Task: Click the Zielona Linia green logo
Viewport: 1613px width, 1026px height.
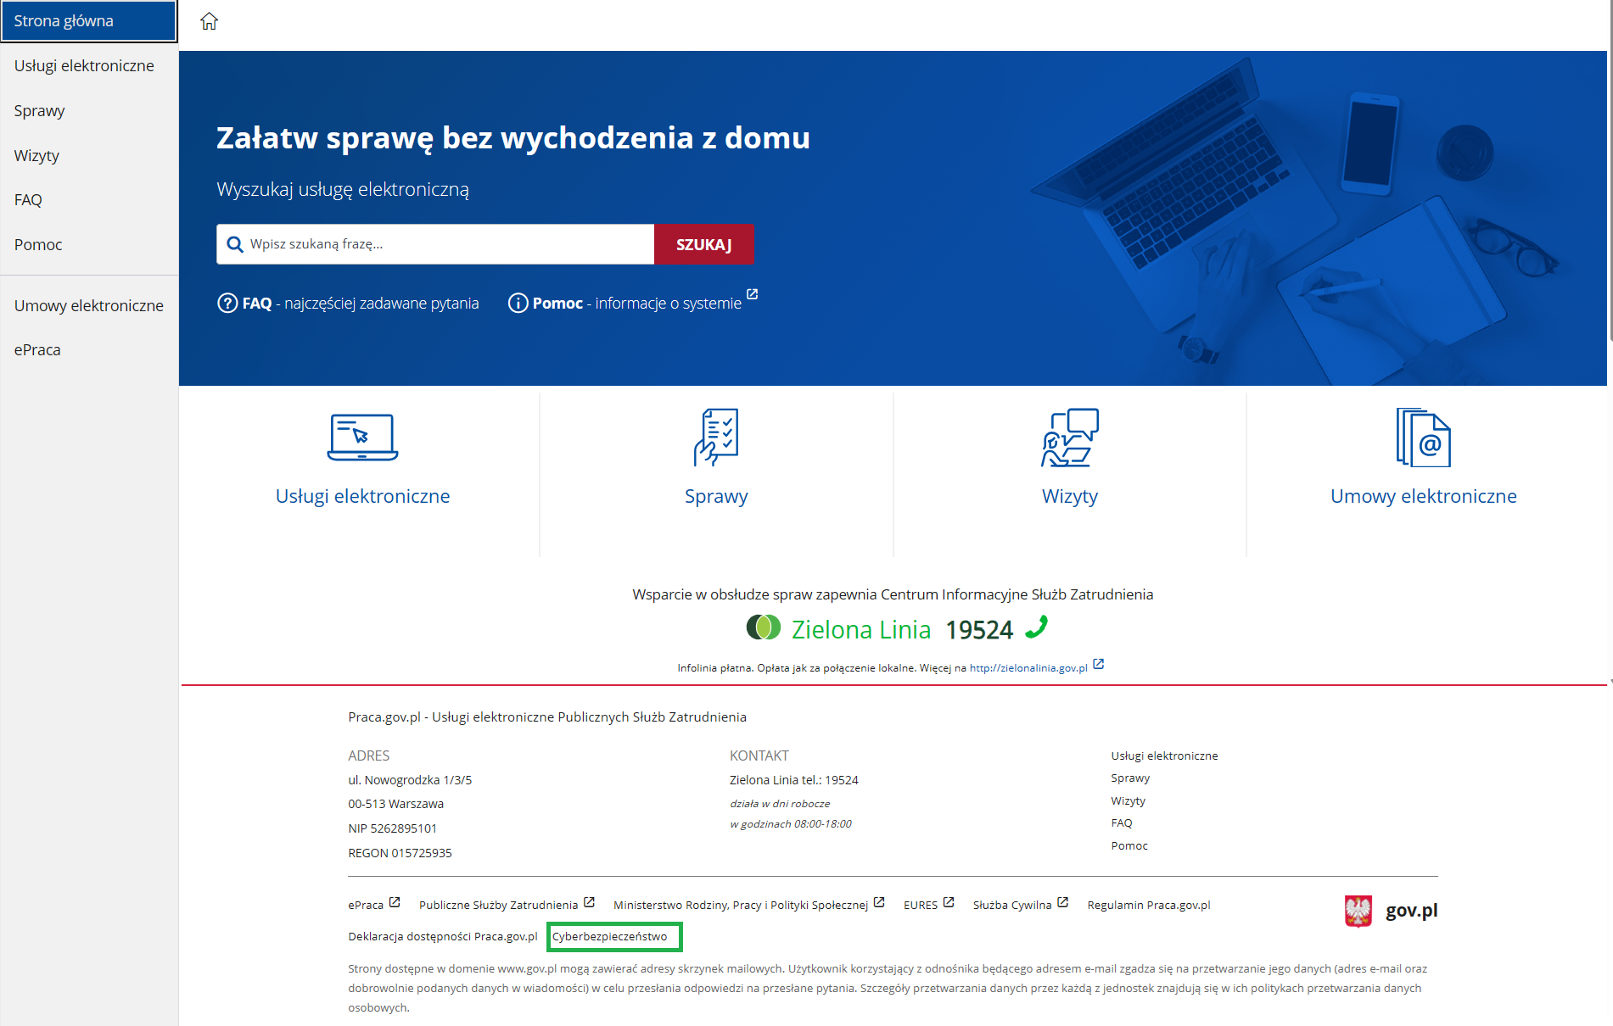Action: click(x=763, y=627)
